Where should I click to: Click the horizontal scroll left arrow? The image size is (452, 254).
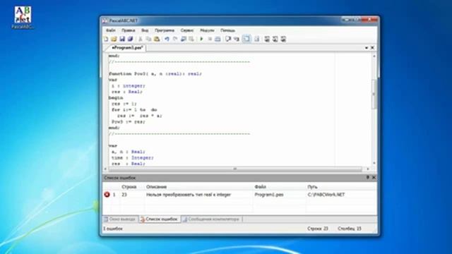coord(105,169)
